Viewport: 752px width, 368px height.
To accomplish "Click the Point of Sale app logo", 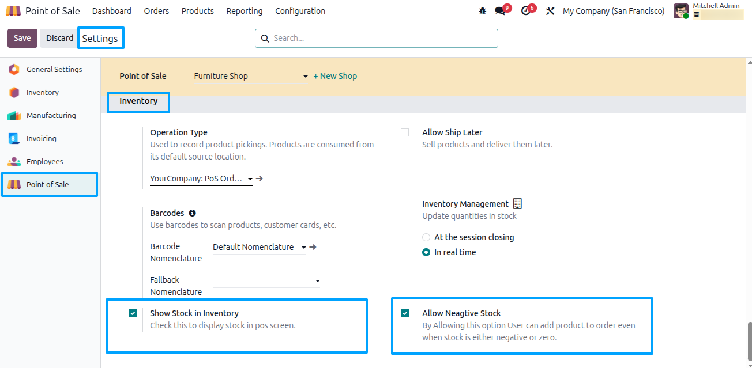I will [x=13, y=11].
